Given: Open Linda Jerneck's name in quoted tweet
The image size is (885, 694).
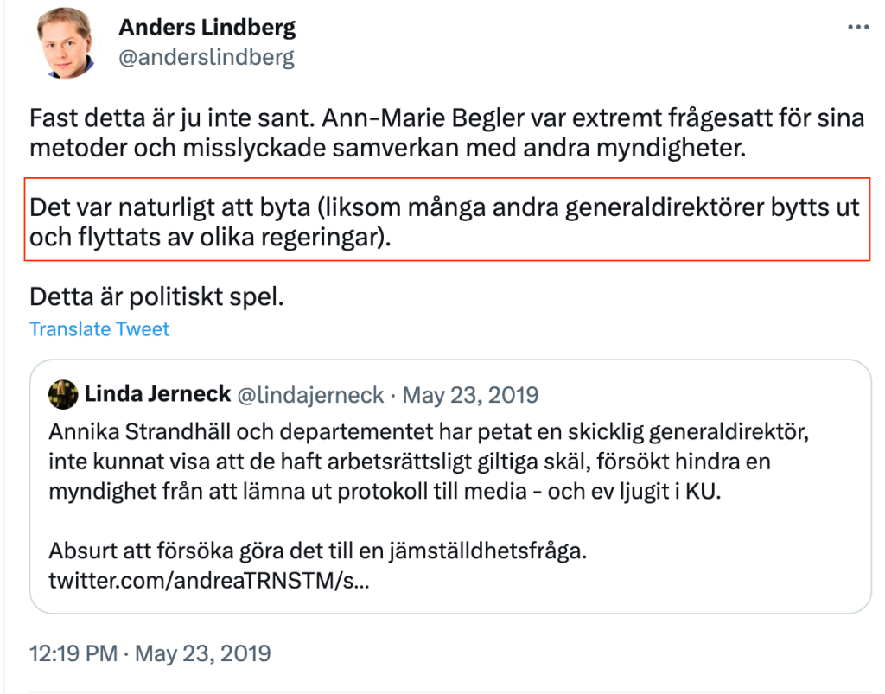Looking at the screenshot, I should click(x=156, y=395).
